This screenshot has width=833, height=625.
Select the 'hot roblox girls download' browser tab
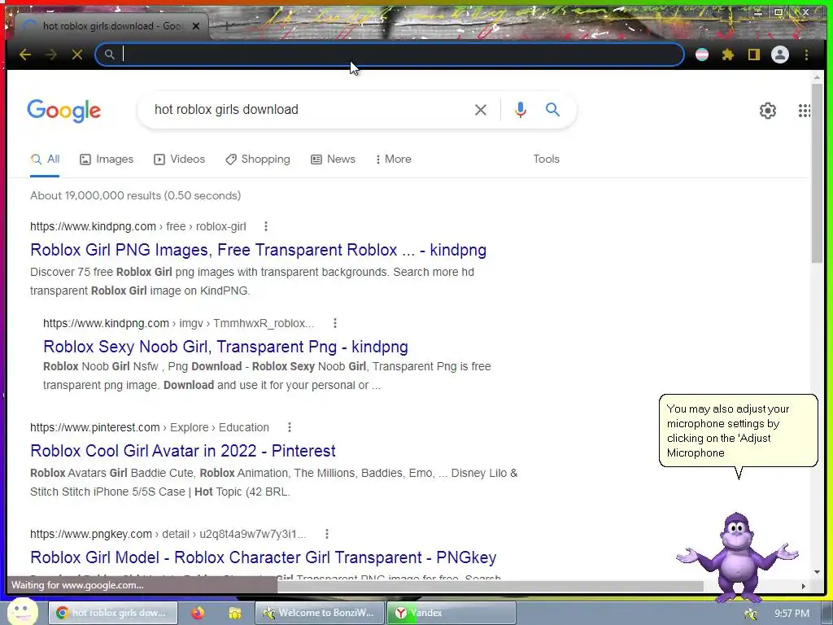(111, 25)
